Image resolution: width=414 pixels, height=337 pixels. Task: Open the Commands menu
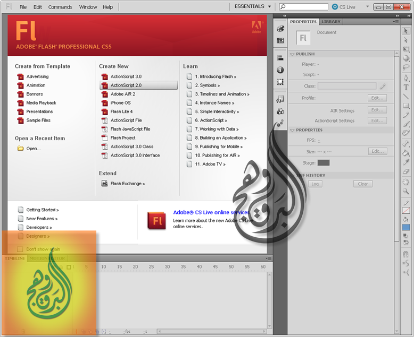[60, 7]
